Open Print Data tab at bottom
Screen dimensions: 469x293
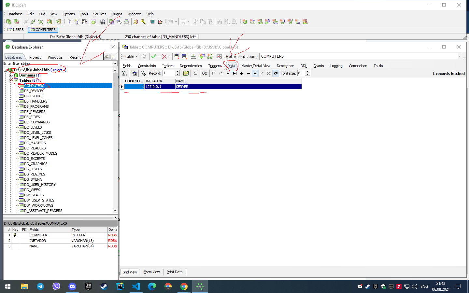175,272
